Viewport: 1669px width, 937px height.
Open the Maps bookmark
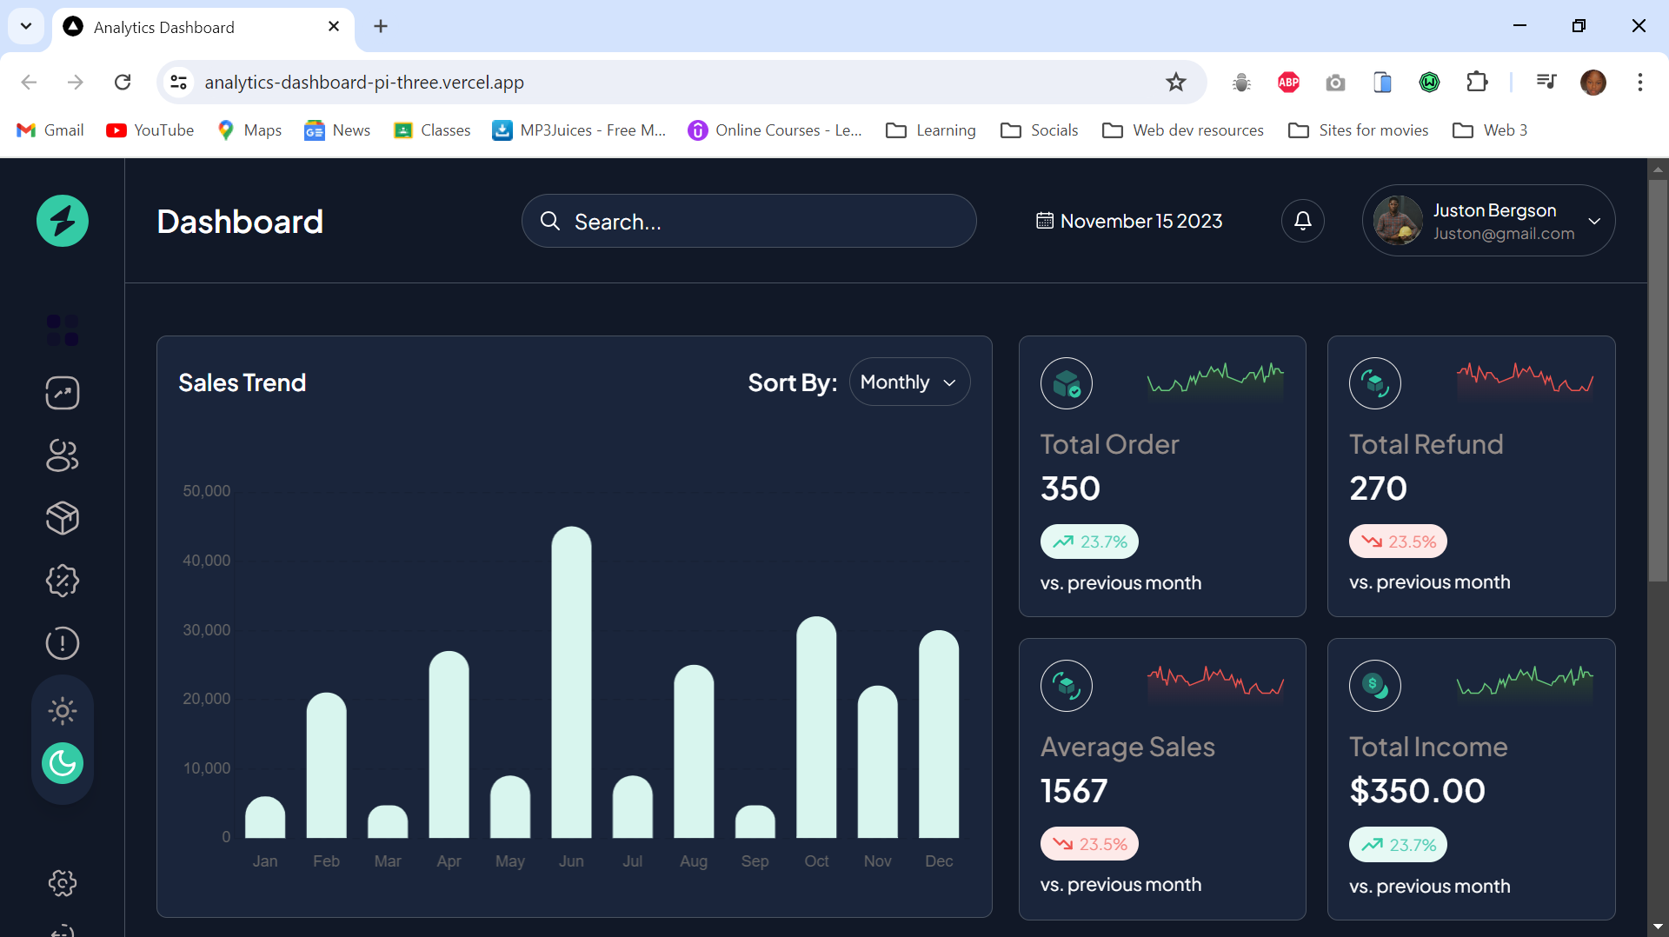click(249, 130)
